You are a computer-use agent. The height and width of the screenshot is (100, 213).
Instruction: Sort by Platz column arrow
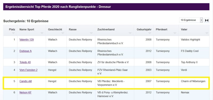(x=13, y=33)
